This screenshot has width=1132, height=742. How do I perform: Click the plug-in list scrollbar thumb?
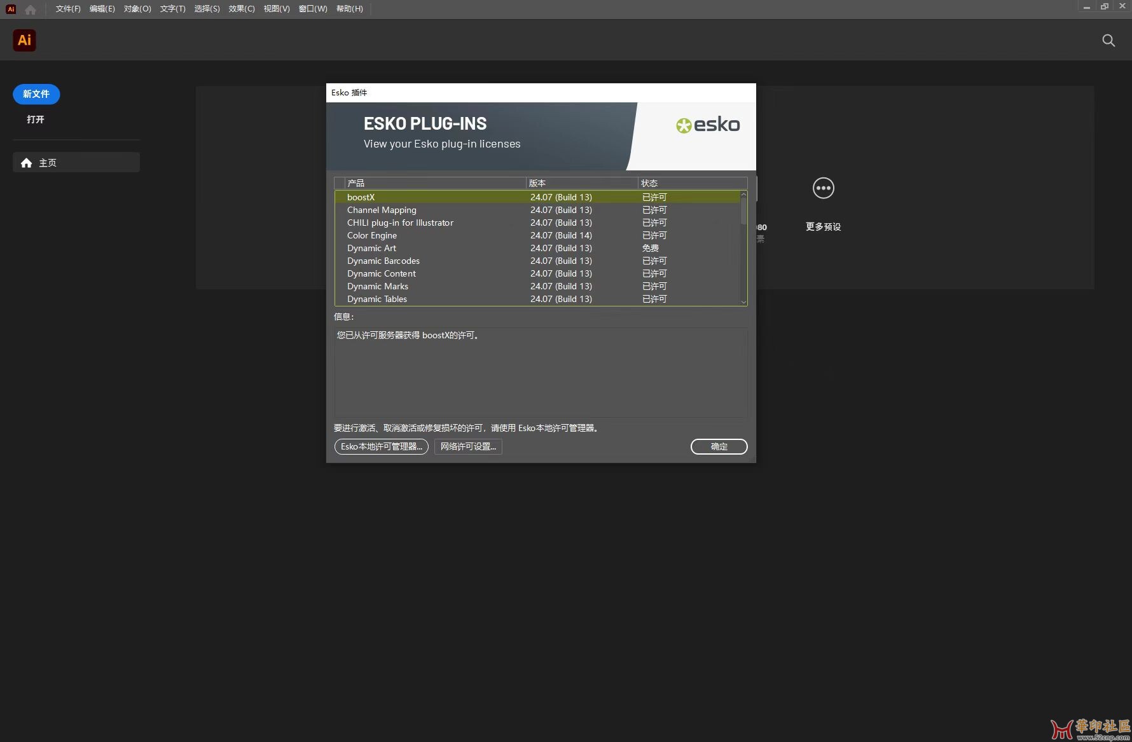coord(743,210)
